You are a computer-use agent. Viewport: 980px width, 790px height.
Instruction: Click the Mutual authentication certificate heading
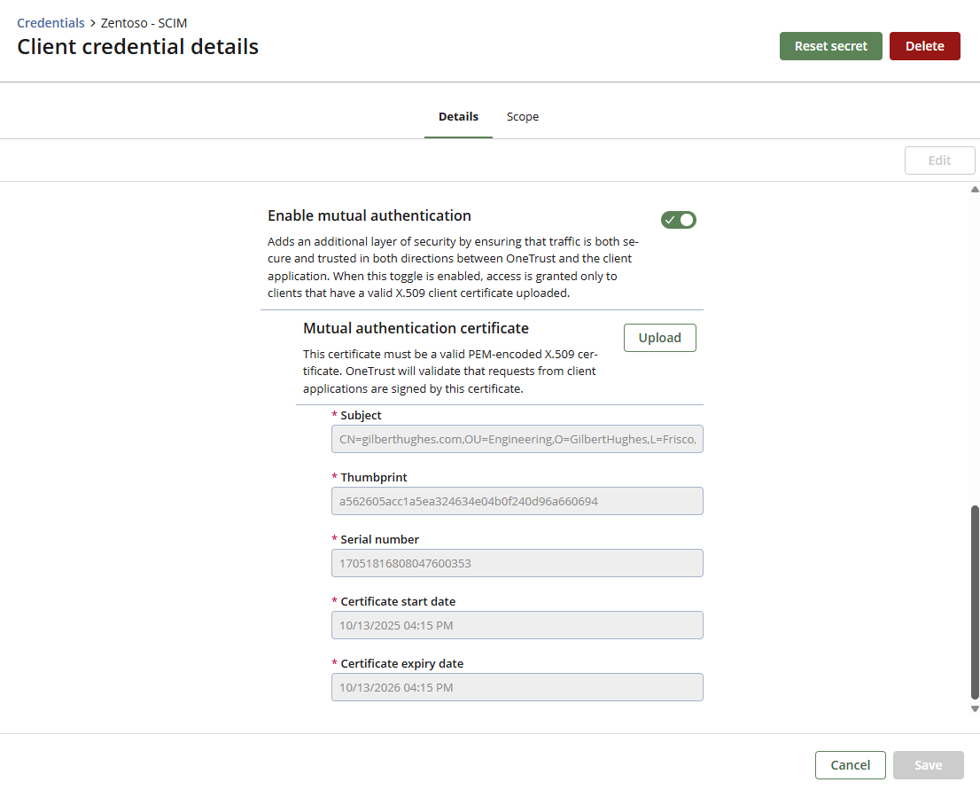[x=416, y=328]
